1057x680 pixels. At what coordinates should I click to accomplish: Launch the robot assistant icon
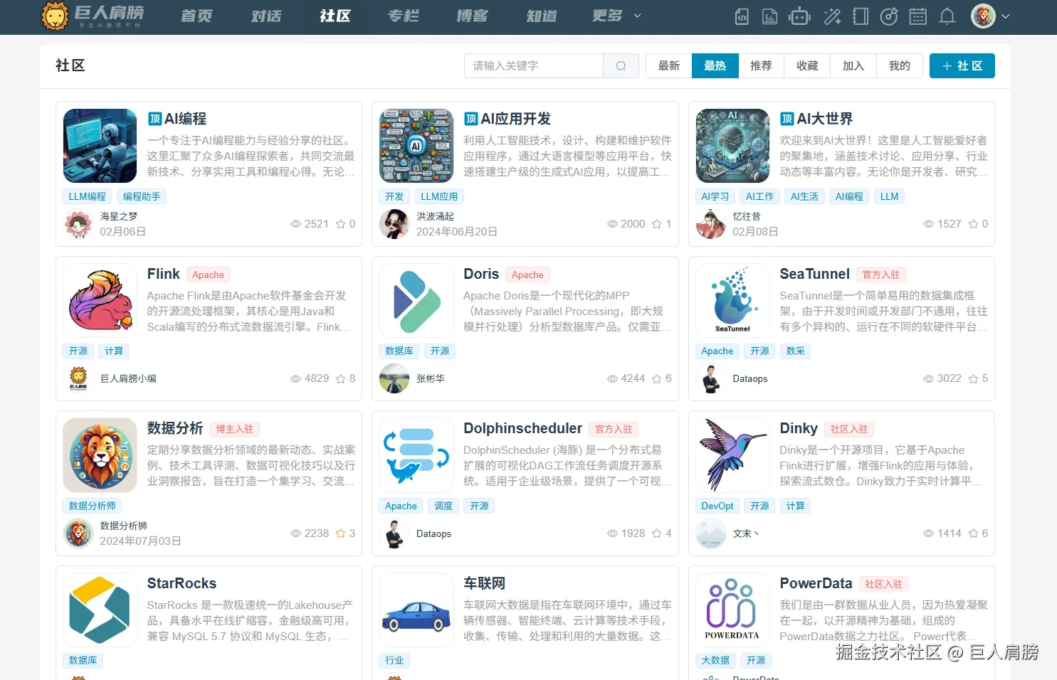point(800,16)
